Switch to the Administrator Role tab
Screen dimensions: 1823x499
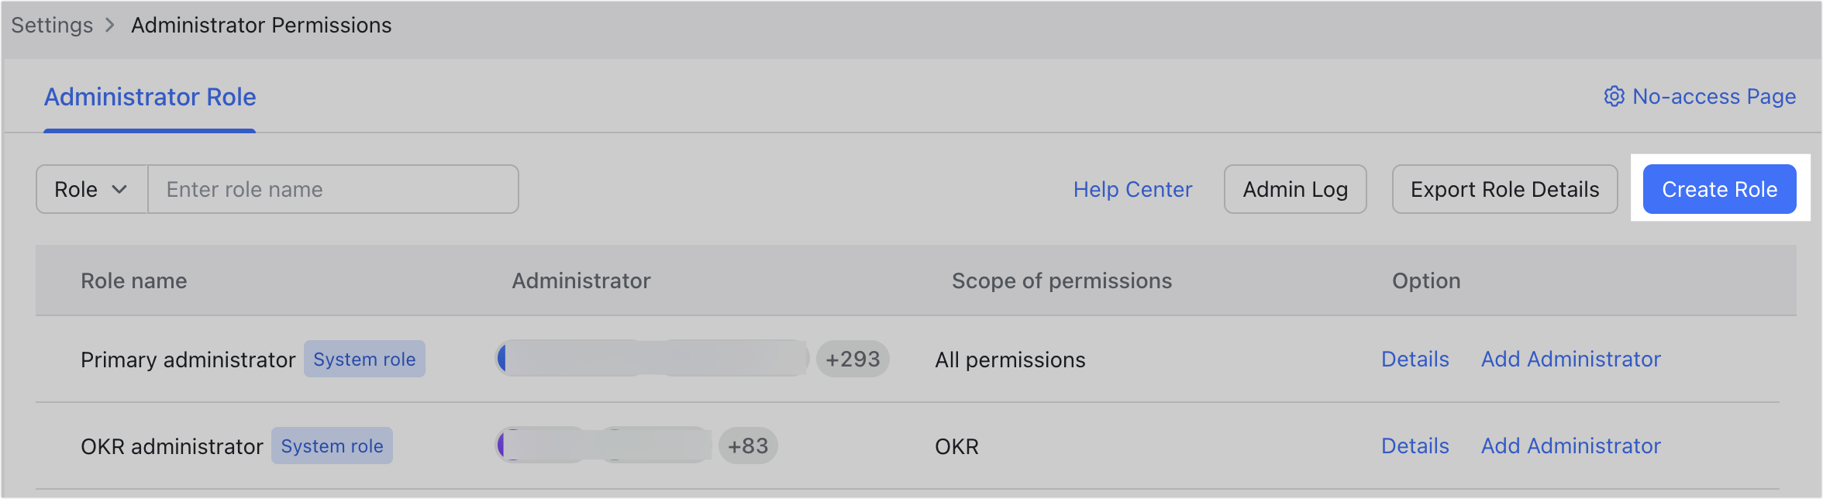(x=150, y=96)
